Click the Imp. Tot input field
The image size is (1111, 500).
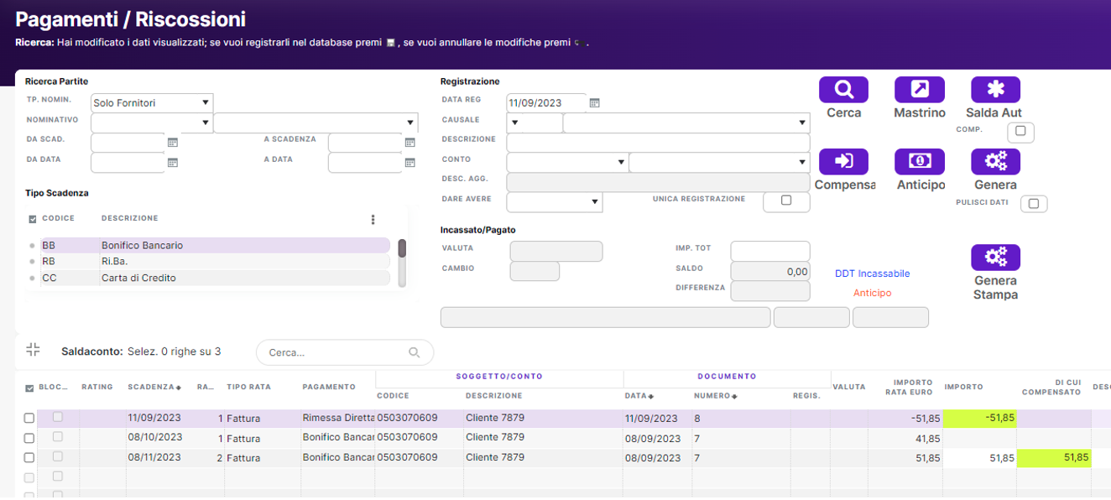pos(770,251)
